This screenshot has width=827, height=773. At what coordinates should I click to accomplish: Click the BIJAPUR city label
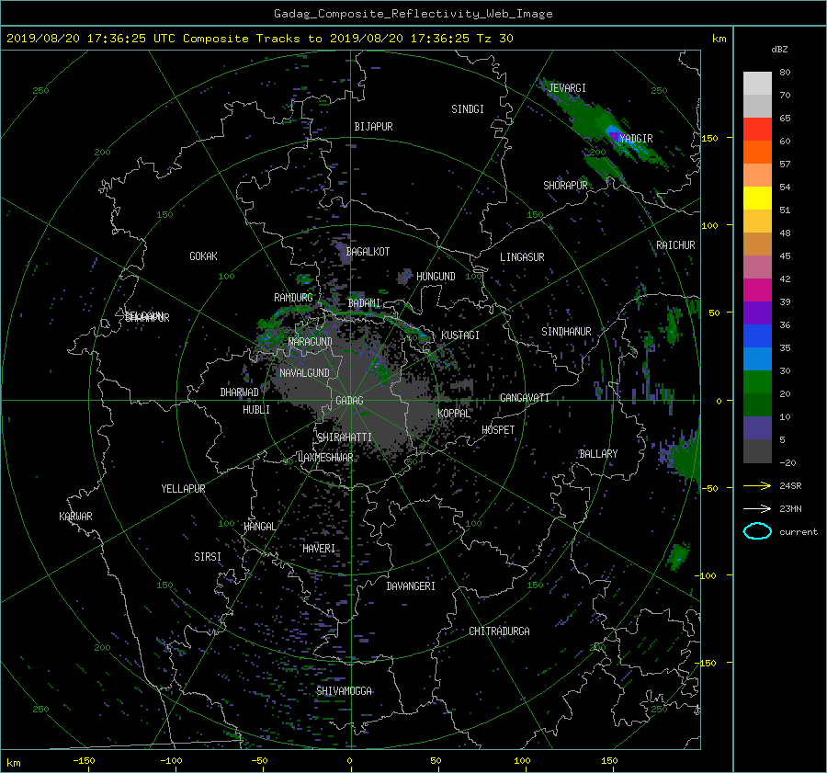point(373,127)
